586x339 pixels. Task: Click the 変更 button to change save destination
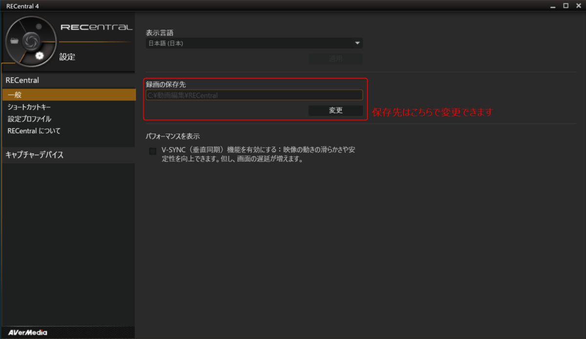click(x=335, y=110)
